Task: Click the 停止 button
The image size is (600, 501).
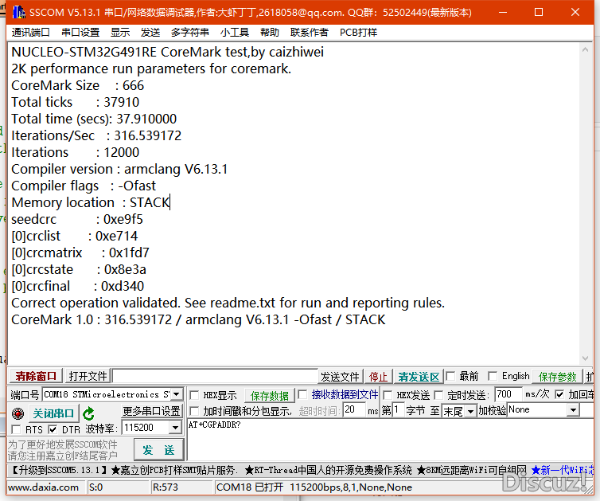Action: [x=378, y=377]
